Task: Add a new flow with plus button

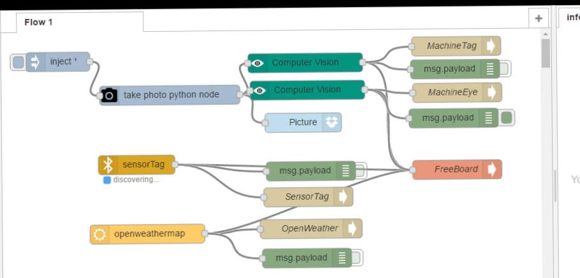Action: [x=539, y=18]
